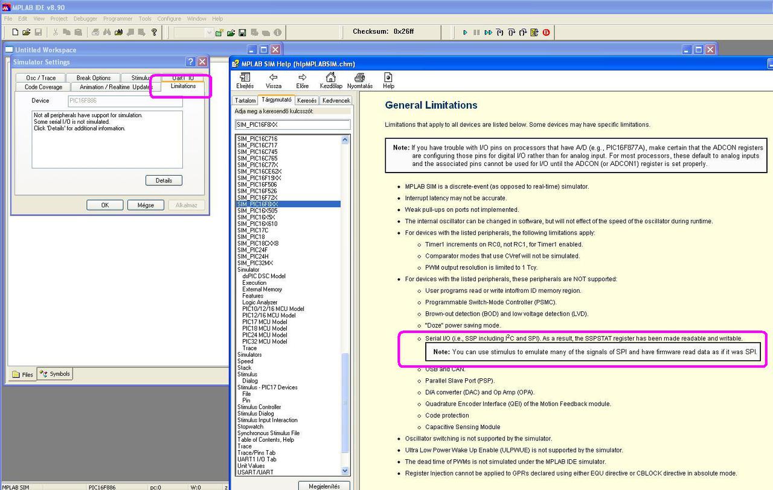The image size is (773, 490).
Task: Select UART1 I/O Tab index entry
Action: click(x=257, y=459)
